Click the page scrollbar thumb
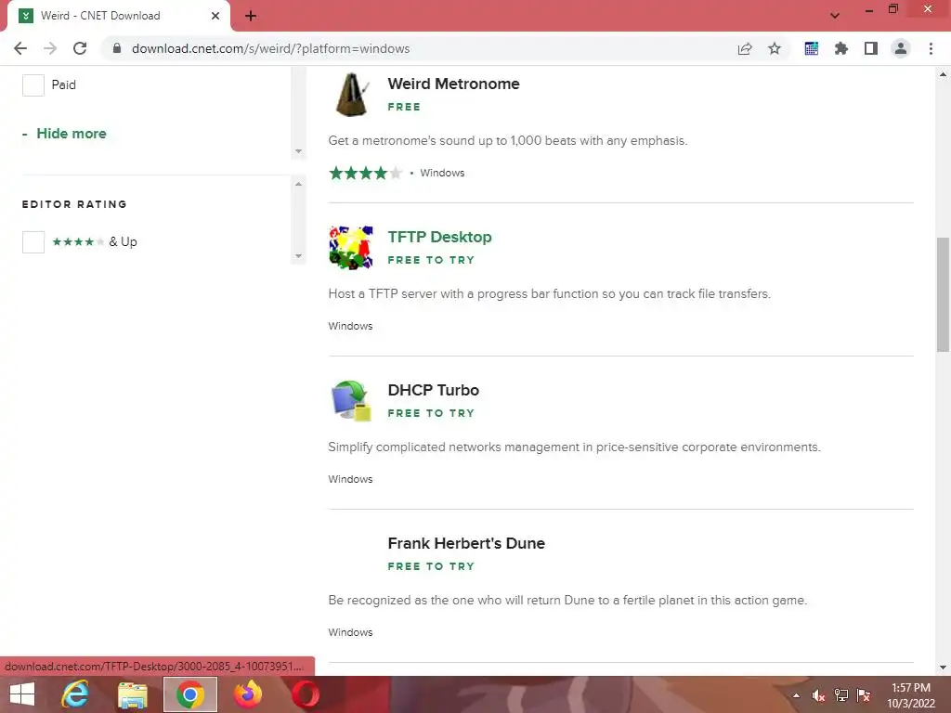Image resolution: width=951 pixels, height=713 pixels. [943, 294]
